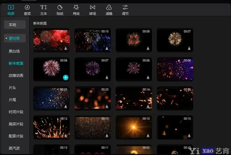Download the red fireworks 00:07 clip
Image resolution: width=231 pixels, height=155 pixels.
(x=66, y=48)
